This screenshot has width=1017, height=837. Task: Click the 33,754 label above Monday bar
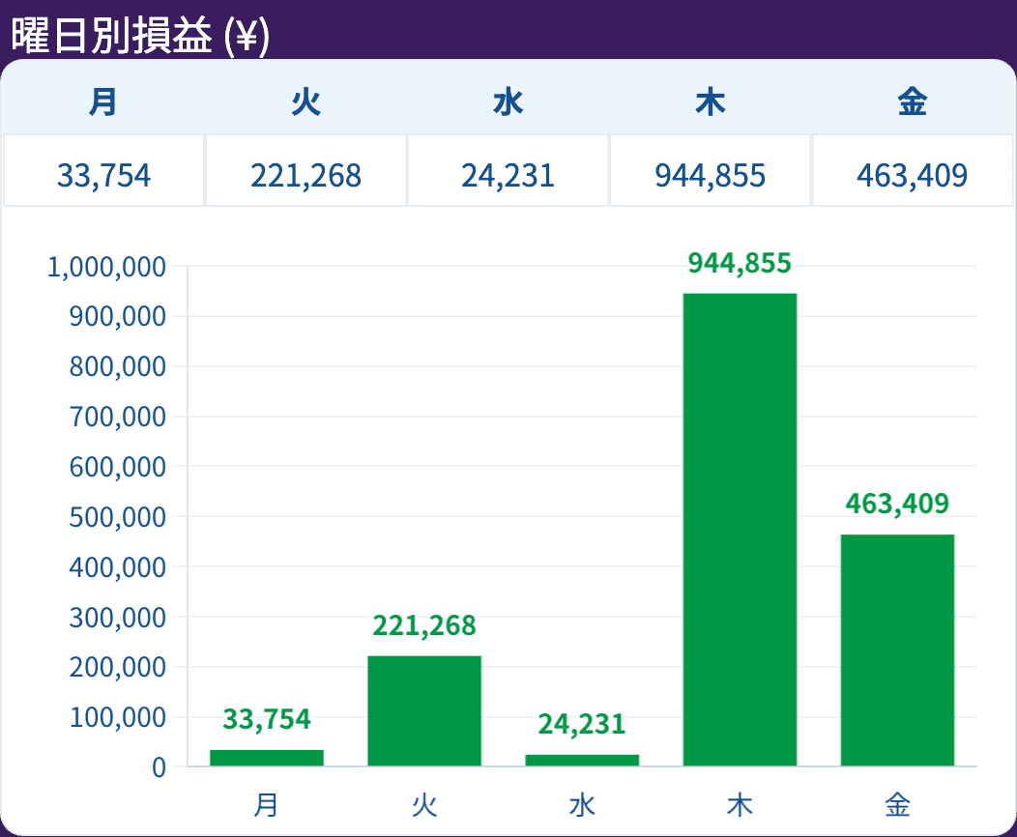(267, 719)
